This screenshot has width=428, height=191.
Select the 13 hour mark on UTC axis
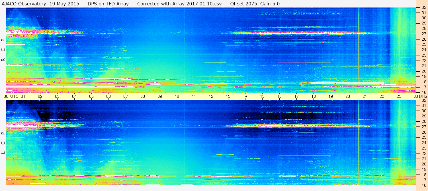pos(228,96)
